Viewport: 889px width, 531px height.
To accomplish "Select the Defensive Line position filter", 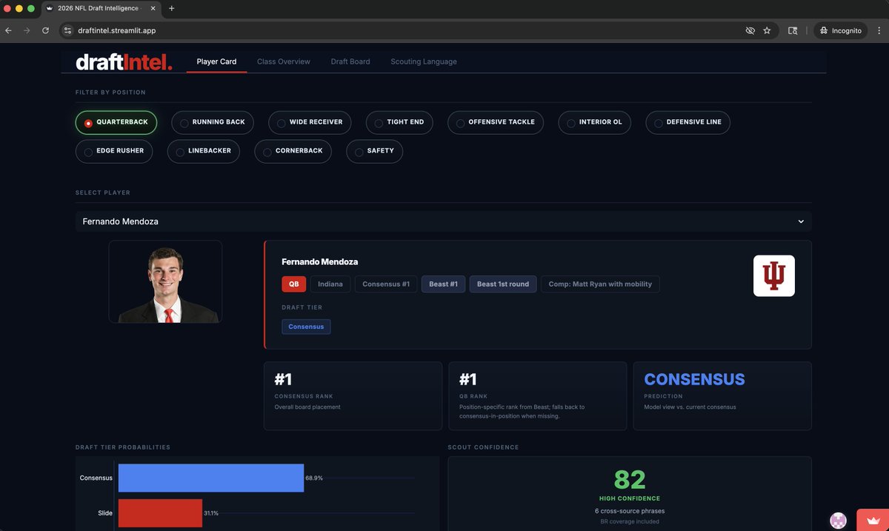I will 687,122.
